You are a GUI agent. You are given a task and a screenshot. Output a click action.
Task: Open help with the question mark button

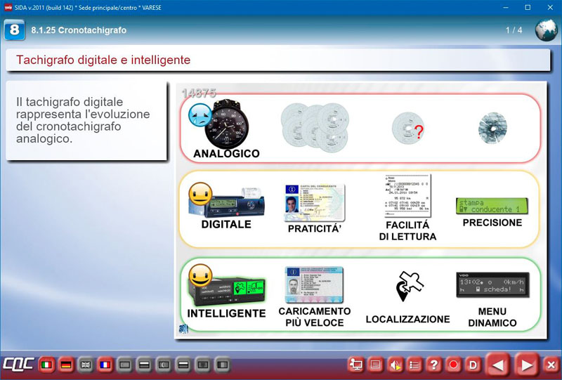click(x=434, y=365)
